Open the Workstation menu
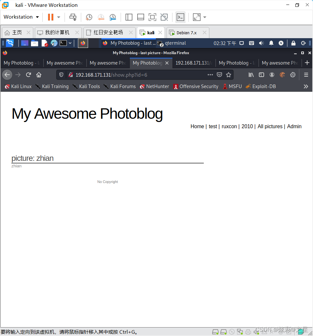 (x=21, y=17)
